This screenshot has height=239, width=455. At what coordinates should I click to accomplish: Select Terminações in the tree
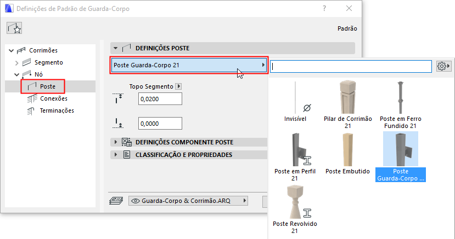57,110
